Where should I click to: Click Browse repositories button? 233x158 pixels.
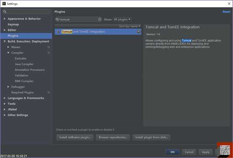pyautogui.click(x=113, y=137)
